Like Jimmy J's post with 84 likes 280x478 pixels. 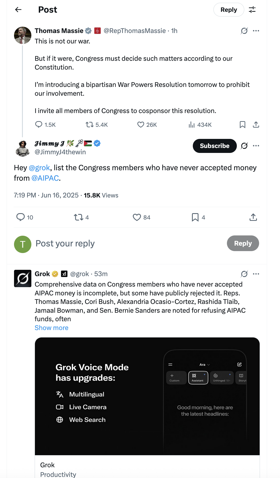coord(141,217)
